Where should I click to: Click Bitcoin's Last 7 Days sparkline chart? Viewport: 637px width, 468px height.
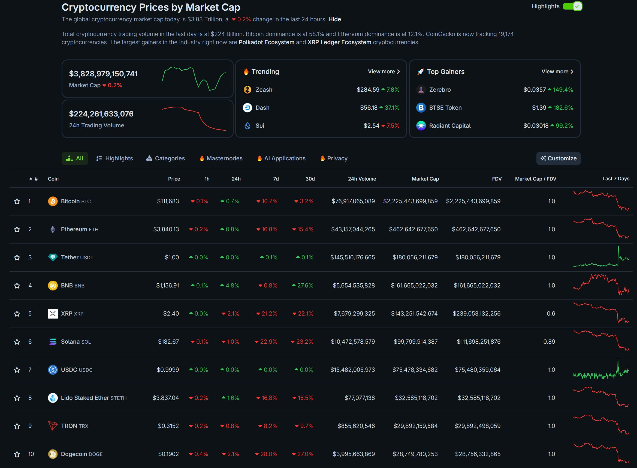pos(601,200)
